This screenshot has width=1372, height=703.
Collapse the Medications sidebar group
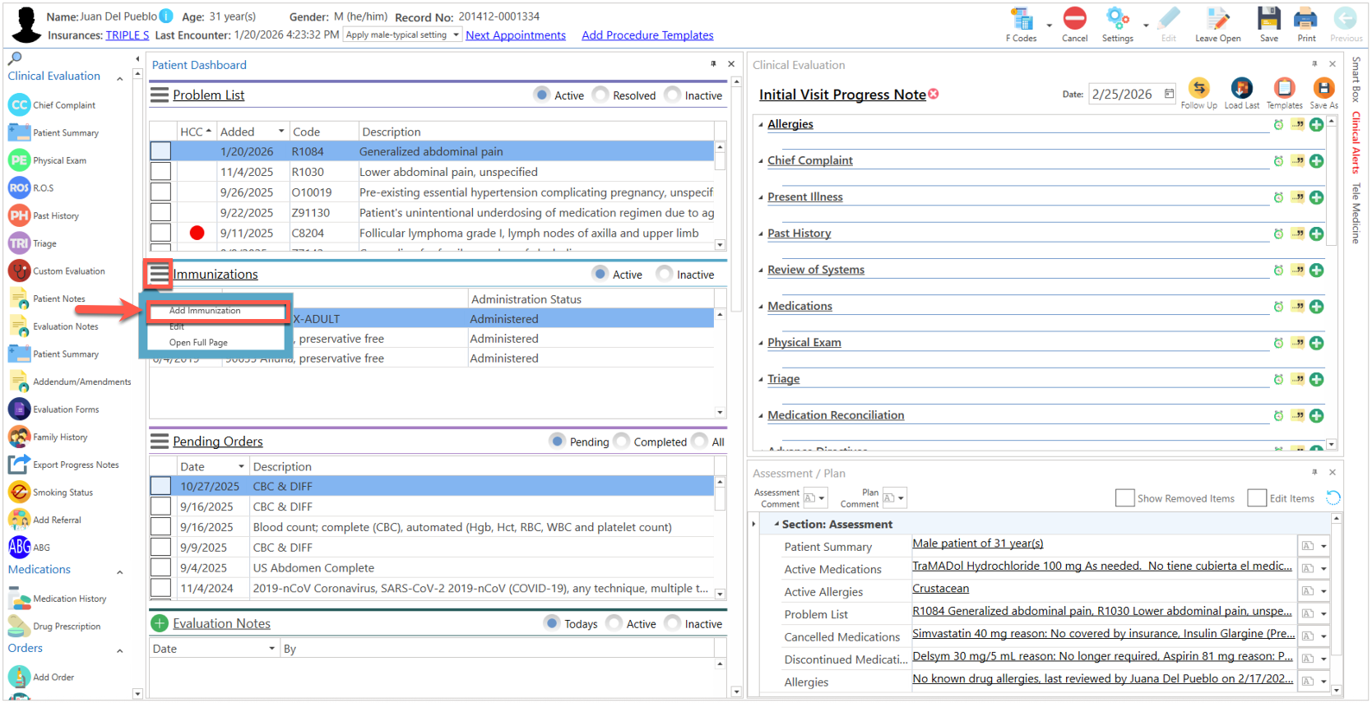[120, 571]
